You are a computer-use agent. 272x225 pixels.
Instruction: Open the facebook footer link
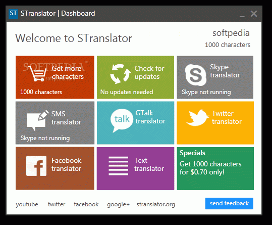click(86, 204)
